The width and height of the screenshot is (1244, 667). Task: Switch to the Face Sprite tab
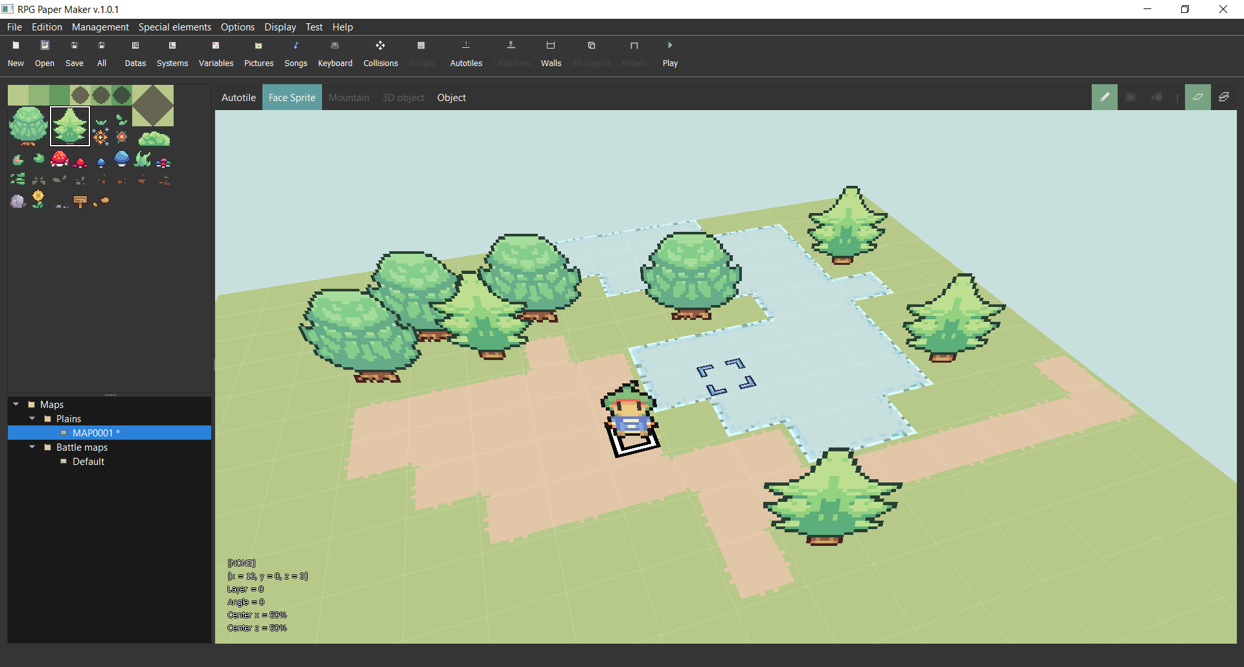click(x=292, y=97)
